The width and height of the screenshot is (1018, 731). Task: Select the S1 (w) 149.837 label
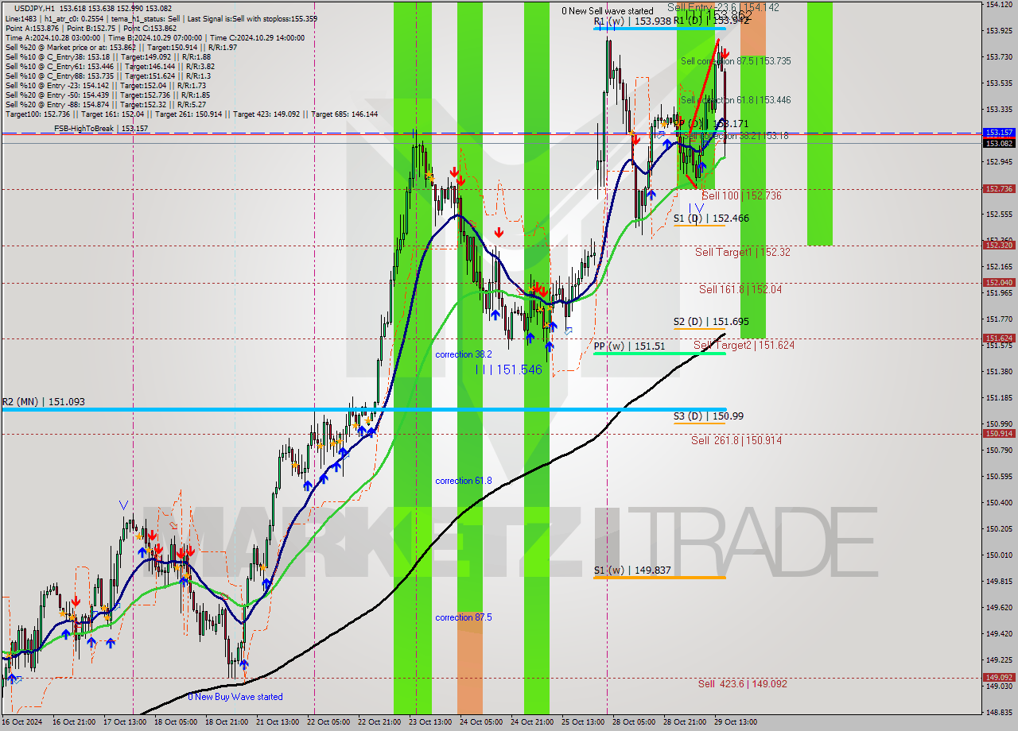631,570
